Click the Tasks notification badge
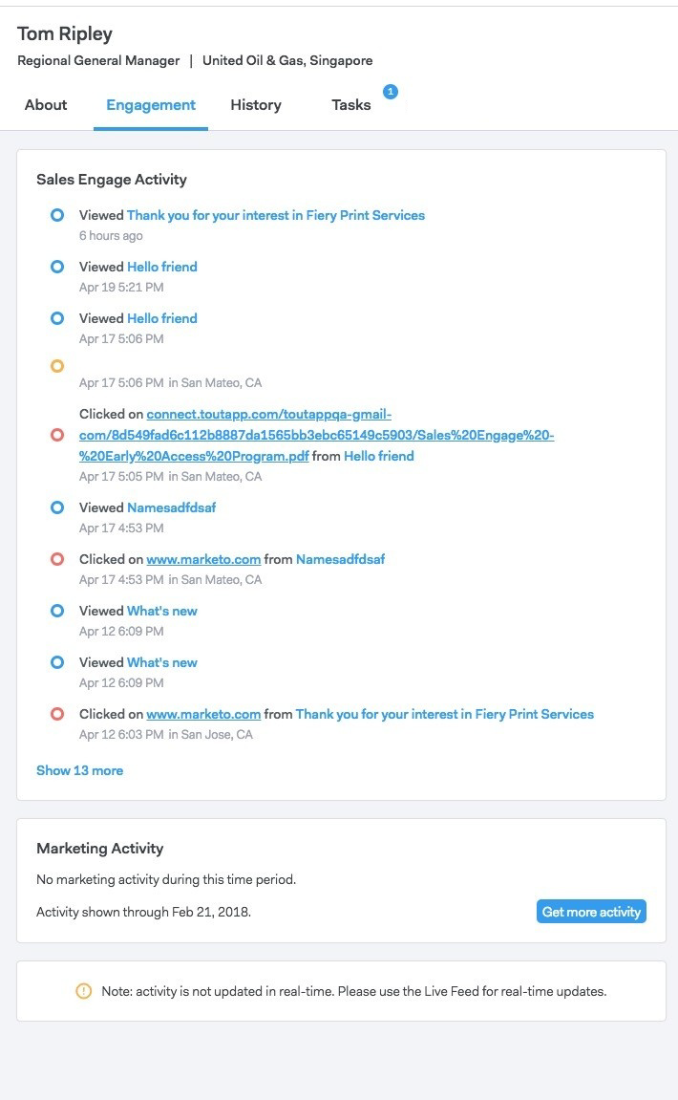The height and width of the screenshot is (1100, 678). click(x=390, y=92)
